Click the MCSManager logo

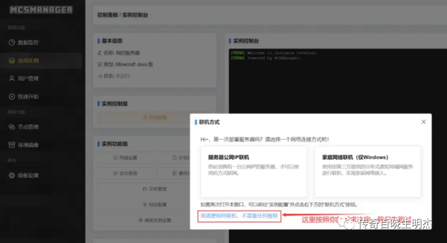point(41,10)
